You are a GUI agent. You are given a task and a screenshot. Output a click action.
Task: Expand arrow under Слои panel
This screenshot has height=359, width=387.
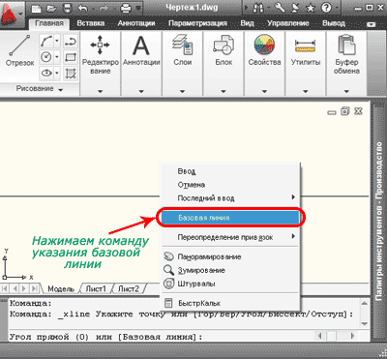pos(183,91)
